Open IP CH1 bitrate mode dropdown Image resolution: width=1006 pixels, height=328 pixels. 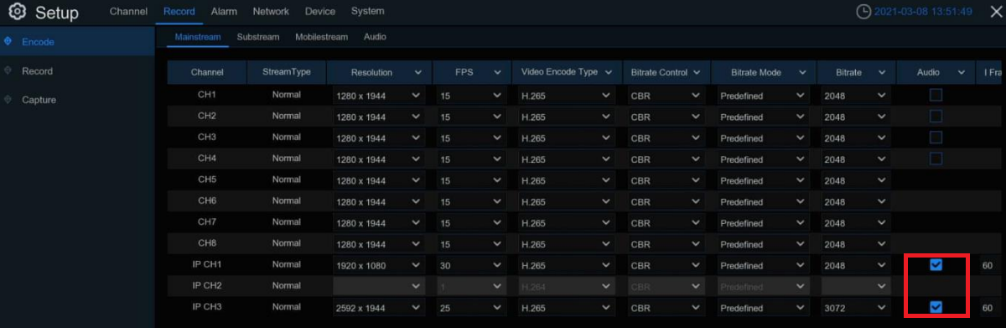(762, 266)
